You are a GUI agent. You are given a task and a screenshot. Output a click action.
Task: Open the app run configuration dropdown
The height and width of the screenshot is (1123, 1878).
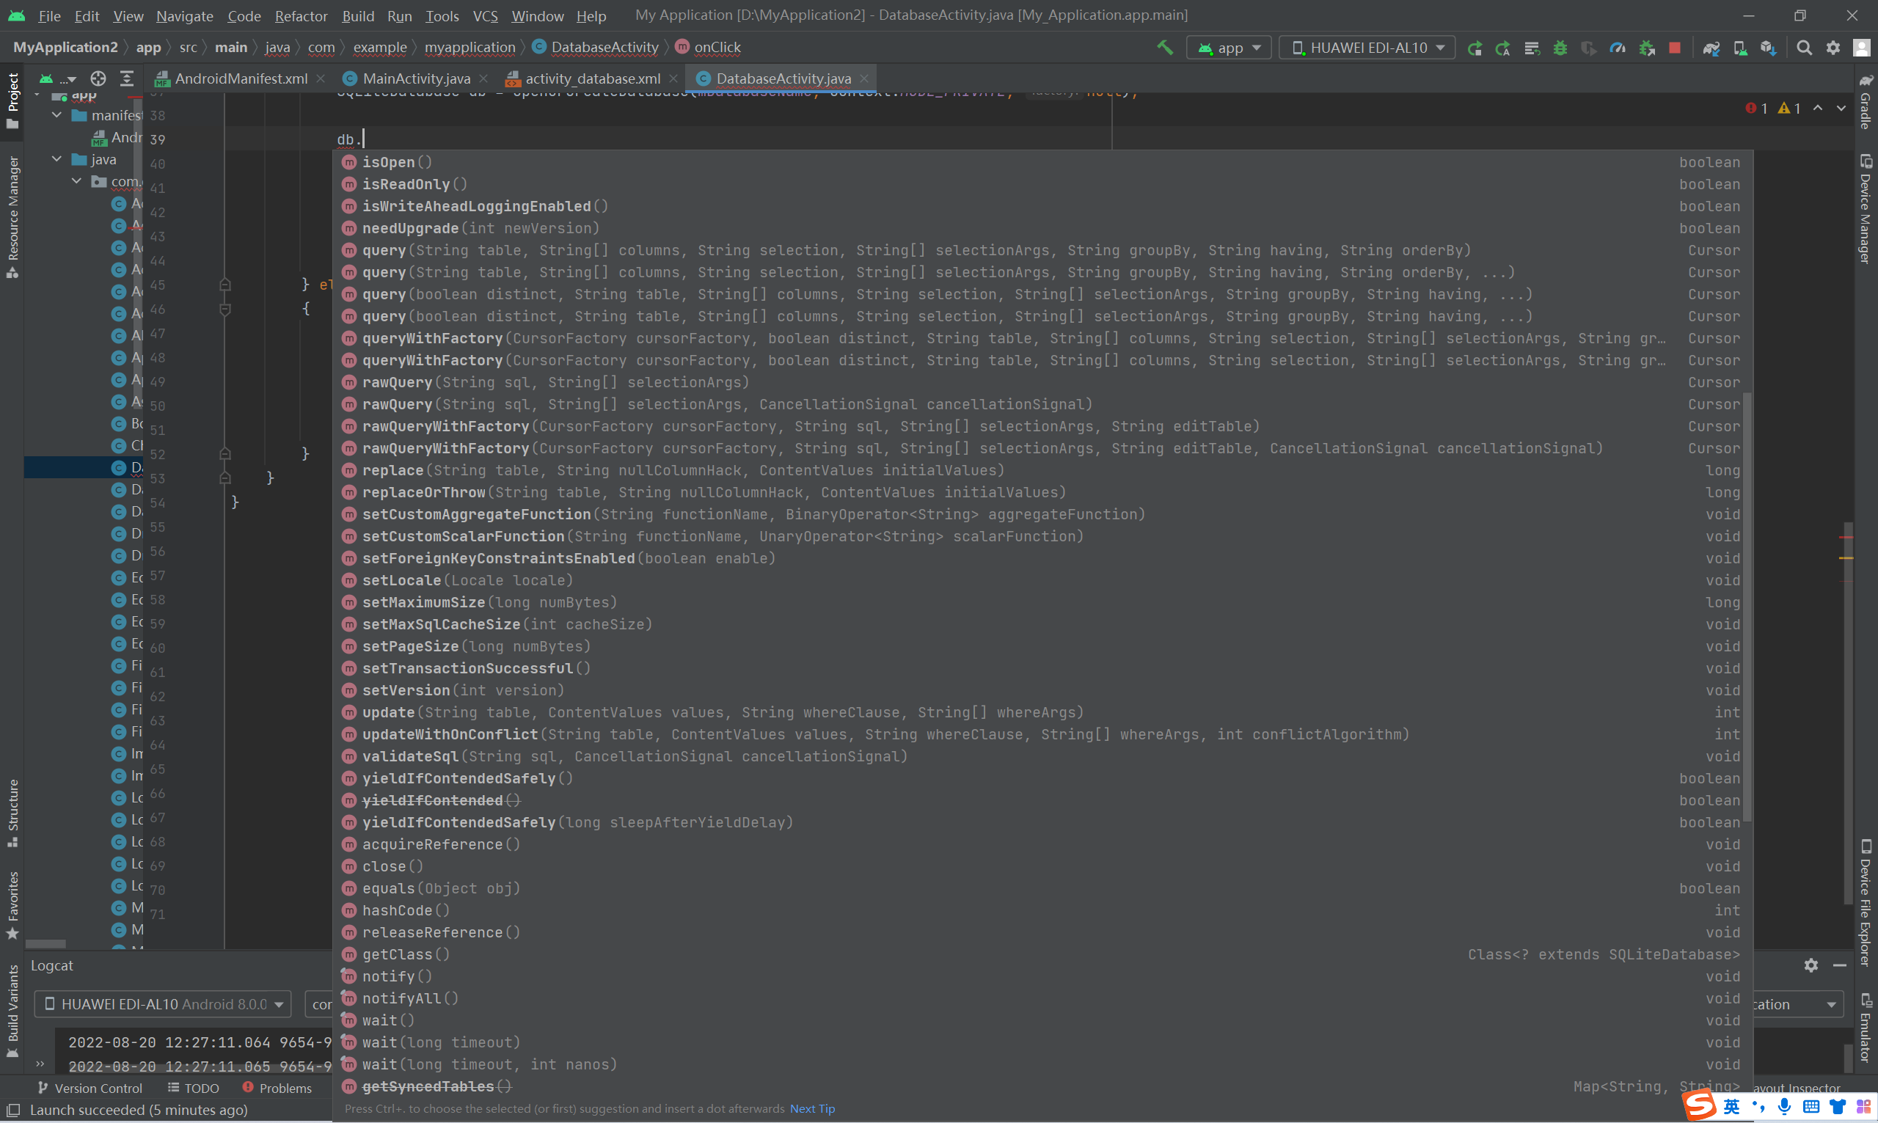tap(1230, 48)
